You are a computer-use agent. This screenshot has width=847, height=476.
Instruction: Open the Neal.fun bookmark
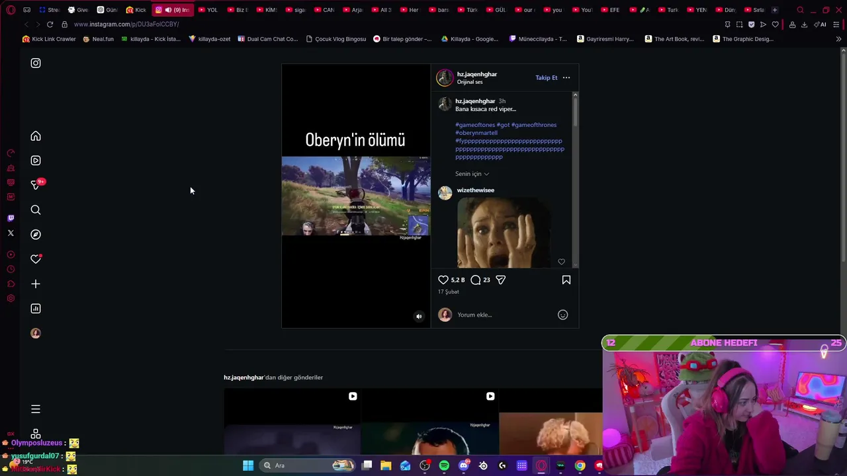(x=98, y=39)
